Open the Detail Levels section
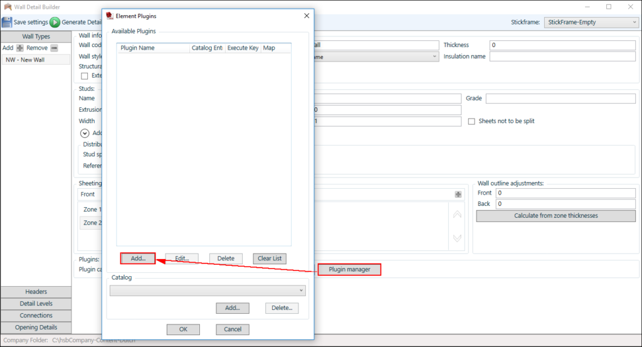 click(36, 304)
